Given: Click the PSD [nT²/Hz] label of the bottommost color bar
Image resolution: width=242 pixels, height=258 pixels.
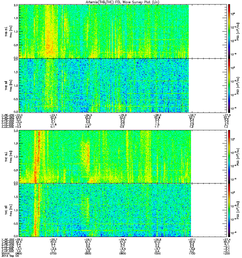Looking at the screenshot, I should (238, 210).
